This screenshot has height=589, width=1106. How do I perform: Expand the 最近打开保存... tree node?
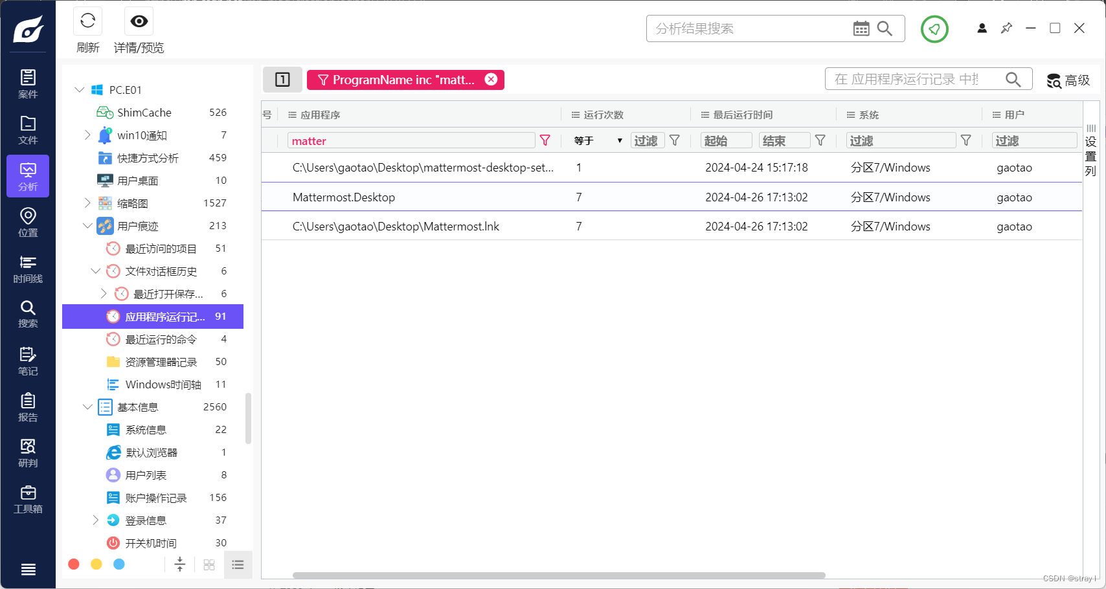coord(104,293)
